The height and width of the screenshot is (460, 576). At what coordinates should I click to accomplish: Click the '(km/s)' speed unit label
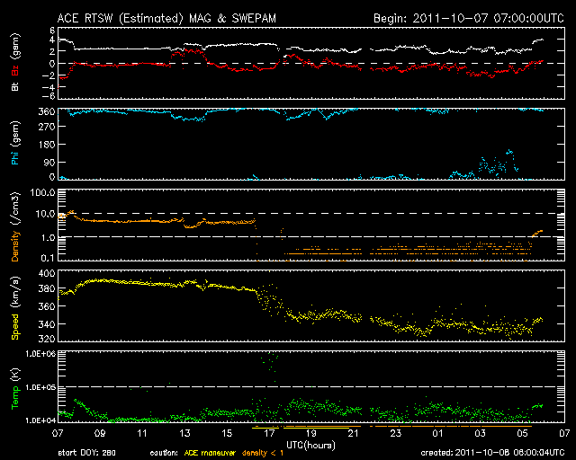[15, 292]
